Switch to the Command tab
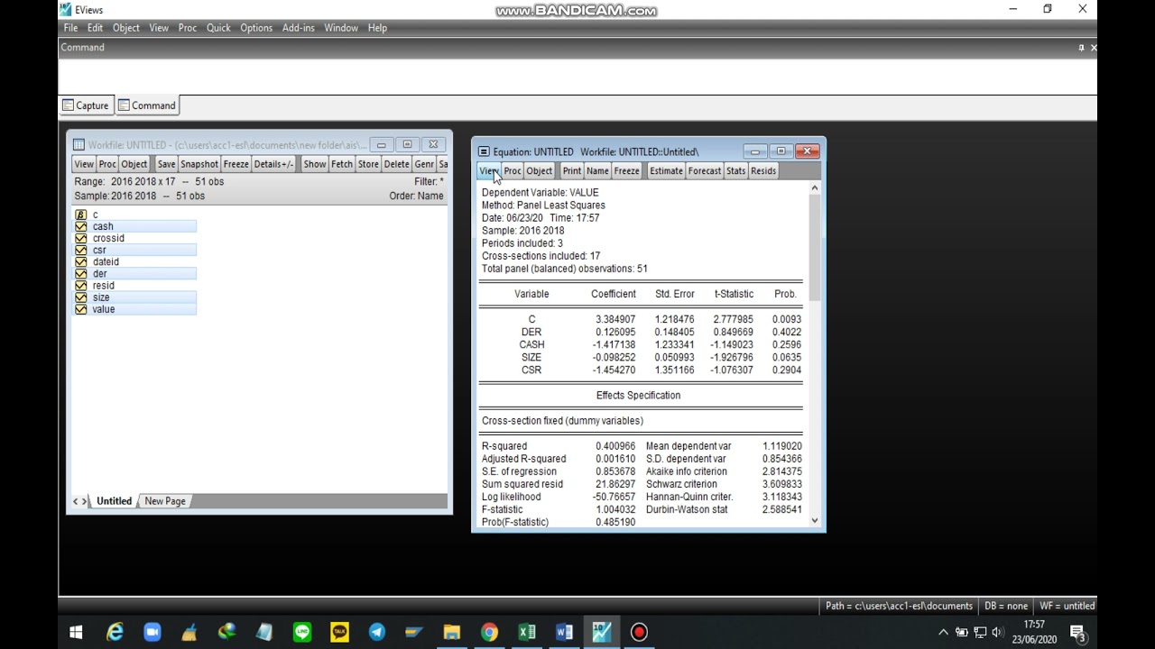The image size is (1155, 649). 147,105
